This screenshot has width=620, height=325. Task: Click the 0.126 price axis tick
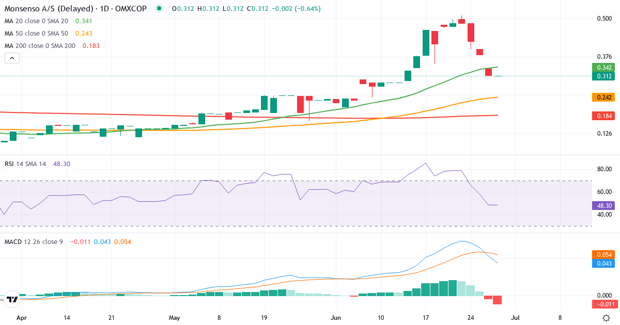(x=605, y=134)
